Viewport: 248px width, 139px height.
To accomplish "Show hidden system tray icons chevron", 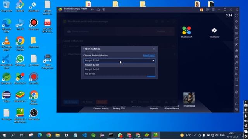I will tap(195, 135).
